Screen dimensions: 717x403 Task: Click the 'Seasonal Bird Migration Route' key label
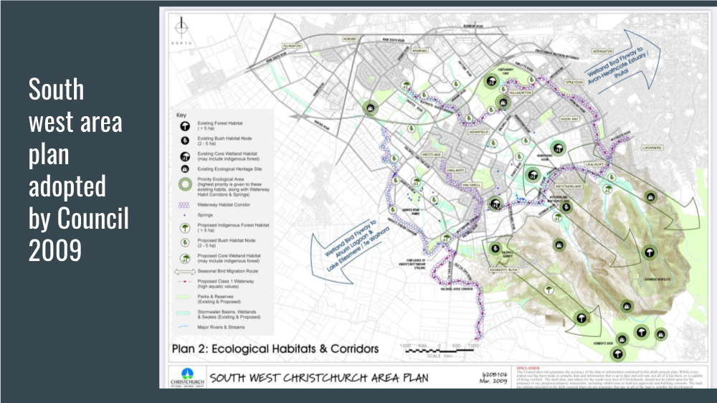228,271
